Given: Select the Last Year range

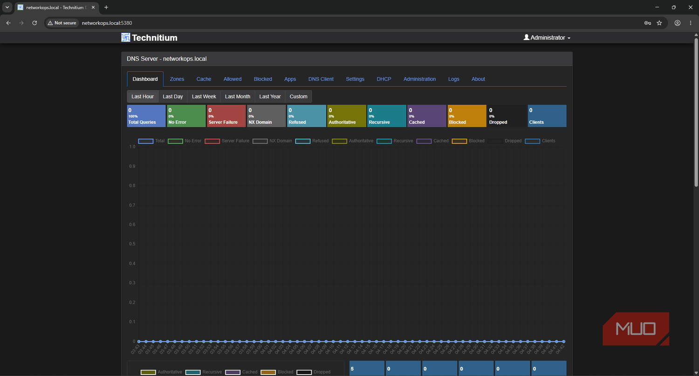Looking at the screenshot, I should (270, 96).
